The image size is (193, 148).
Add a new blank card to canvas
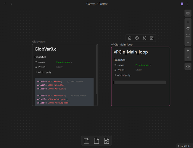tap(86, 141)
